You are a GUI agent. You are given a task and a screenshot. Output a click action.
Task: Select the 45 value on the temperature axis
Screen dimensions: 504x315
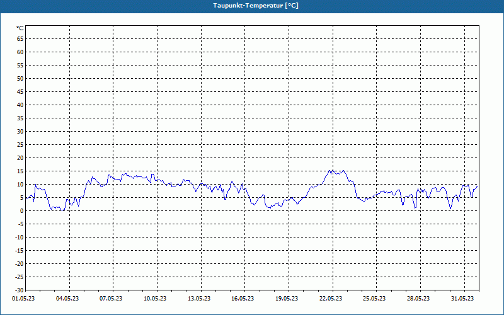click(x=20, y=91)
